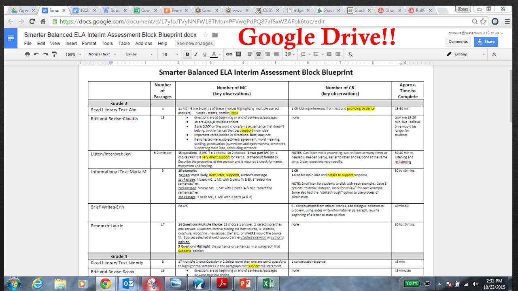This screenshot has height=291, width=518.
Task: Center align the text
Action: [x=258, y=54]
